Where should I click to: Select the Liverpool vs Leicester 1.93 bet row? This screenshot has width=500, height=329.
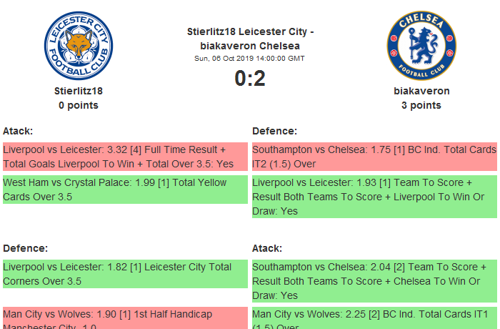(x=374, y=197)
